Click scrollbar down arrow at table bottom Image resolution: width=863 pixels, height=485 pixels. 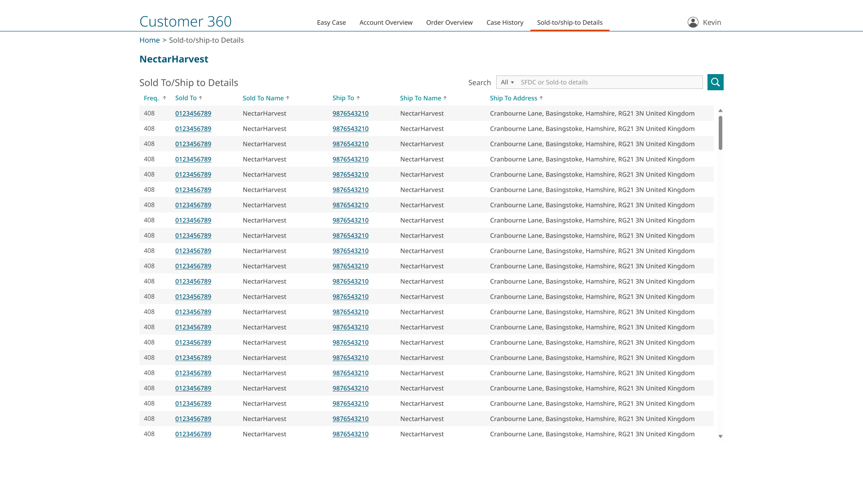pos(721,436)
